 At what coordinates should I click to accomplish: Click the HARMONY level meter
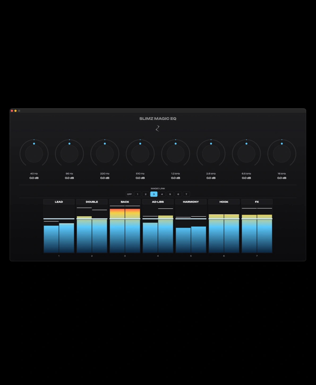(x=191, y=229)
